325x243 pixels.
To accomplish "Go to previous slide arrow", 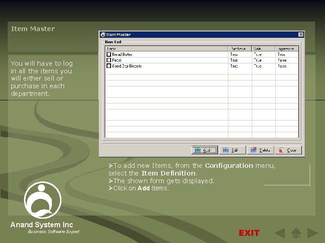I will pos(280,233).
